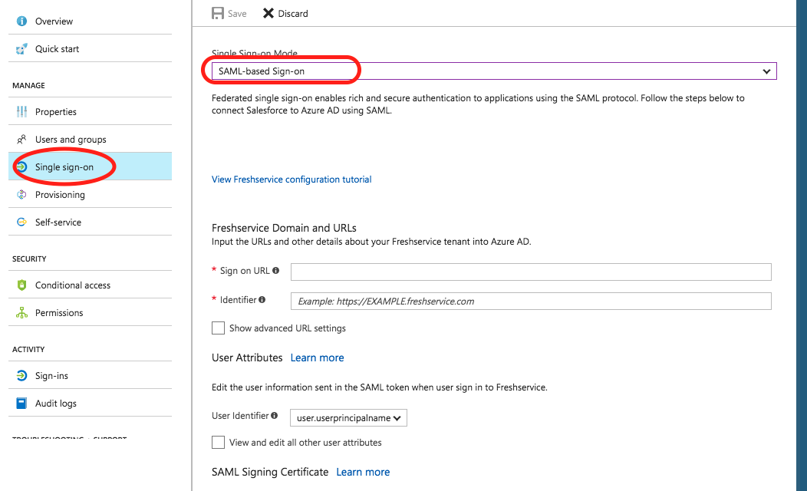Click info icon next to Identifier

pos(262,300)
